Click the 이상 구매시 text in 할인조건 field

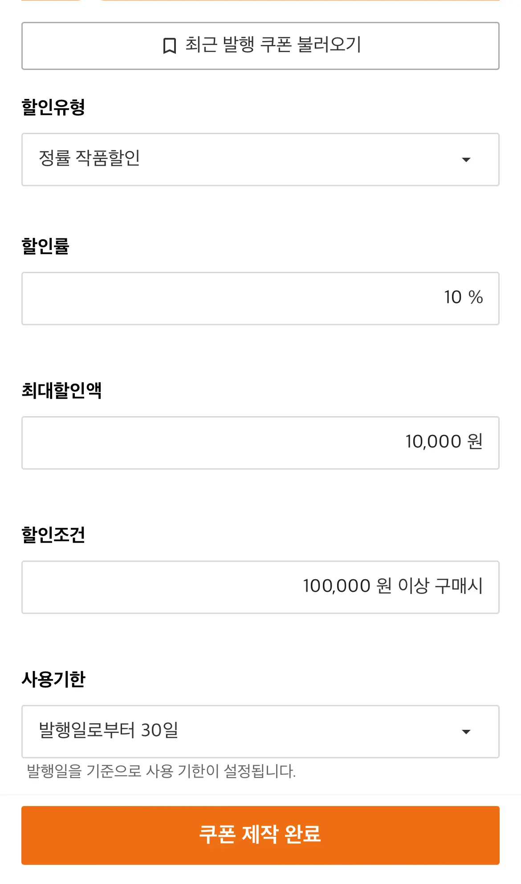pyautogui.click(x=440, y=586)
